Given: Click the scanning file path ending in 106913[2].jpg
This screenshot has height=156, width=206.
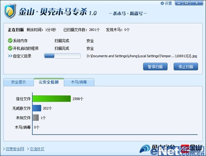Looking at the screenshot, I should coord(142,56).
